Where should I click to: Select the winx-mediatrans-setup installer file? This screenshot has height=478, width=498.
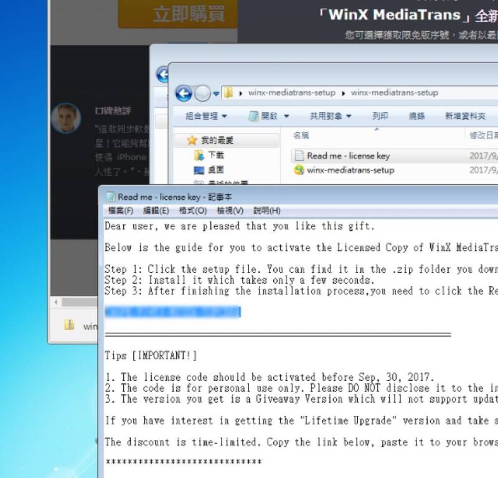coord(350,171)
